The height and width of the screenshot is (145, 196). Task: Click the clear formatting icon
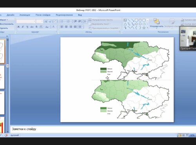(55, 21)
